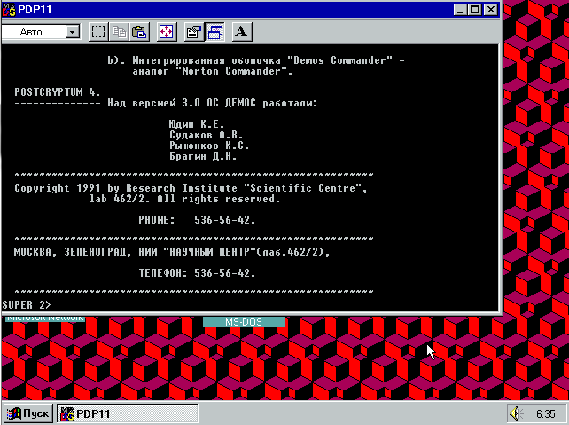
Task: Open the font size dropdown arrow
Action: pos(73,32)
